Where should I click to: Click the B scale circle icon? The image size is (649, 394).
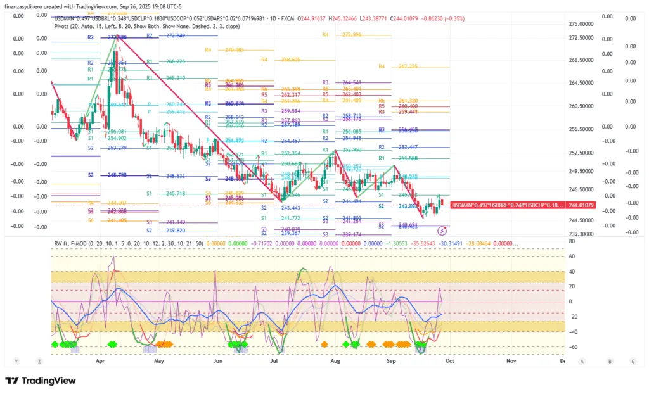[x=610, y=361]
